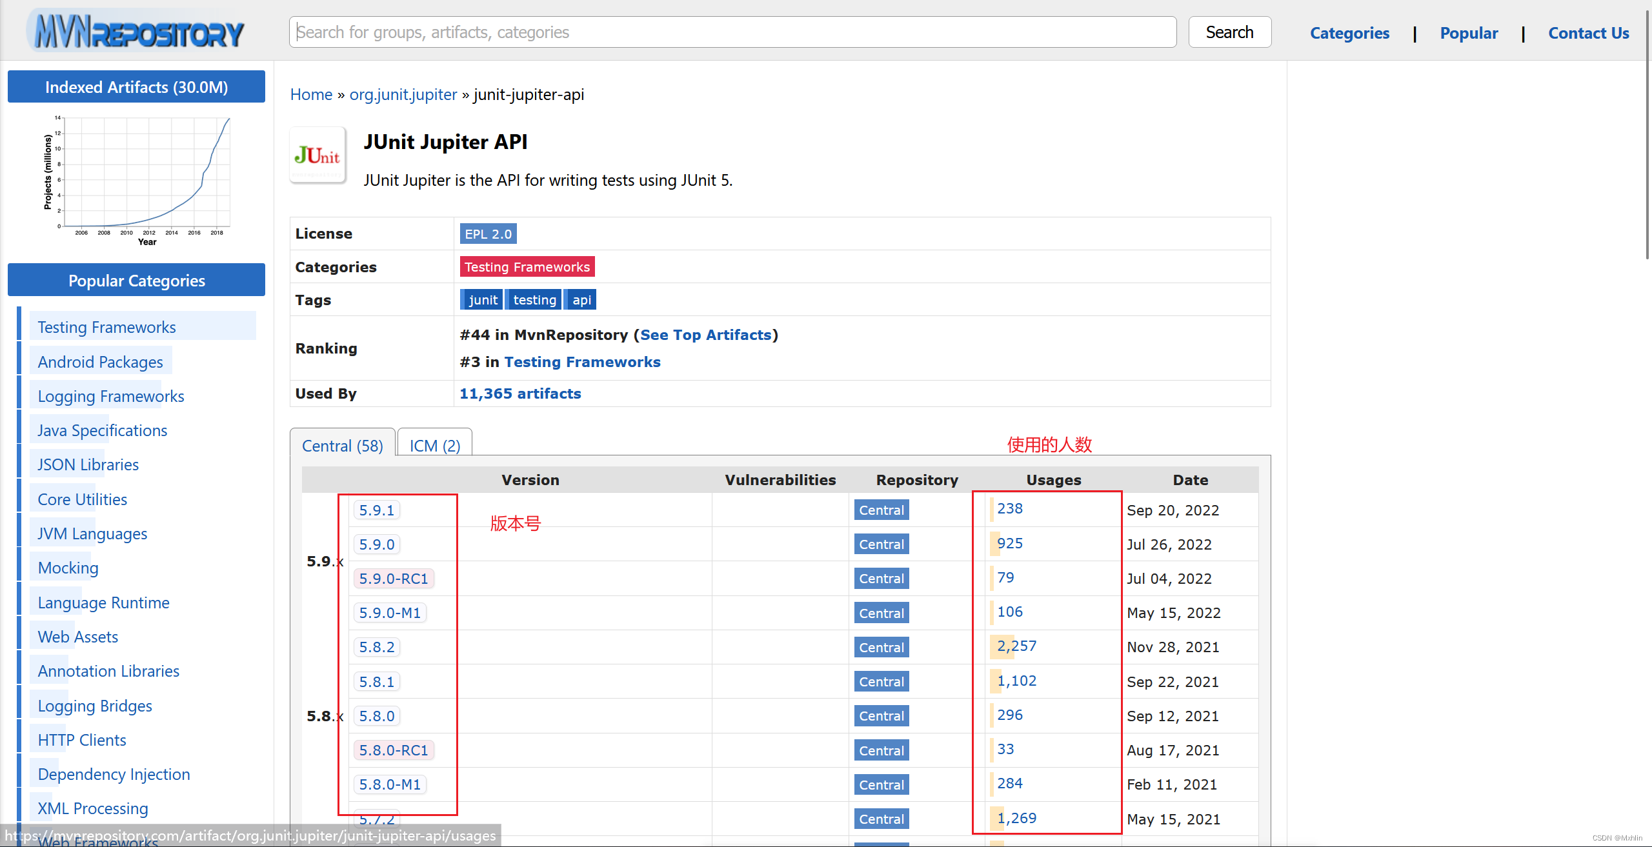Click the JUnit artifact logo
1652x847 pixels.
pos(317,155)
